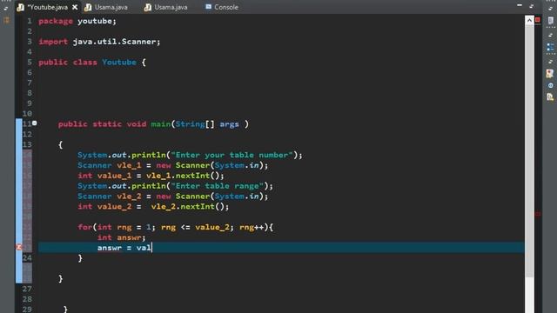Open the Usama.java tab next to Youtube.java
The image size is (557, 313).
tap(106, 7)
